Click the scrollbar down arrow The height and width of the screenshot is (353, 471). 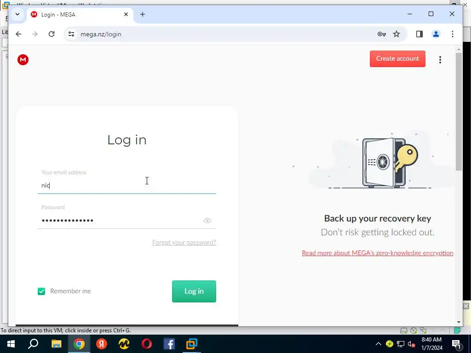[459, 322]
